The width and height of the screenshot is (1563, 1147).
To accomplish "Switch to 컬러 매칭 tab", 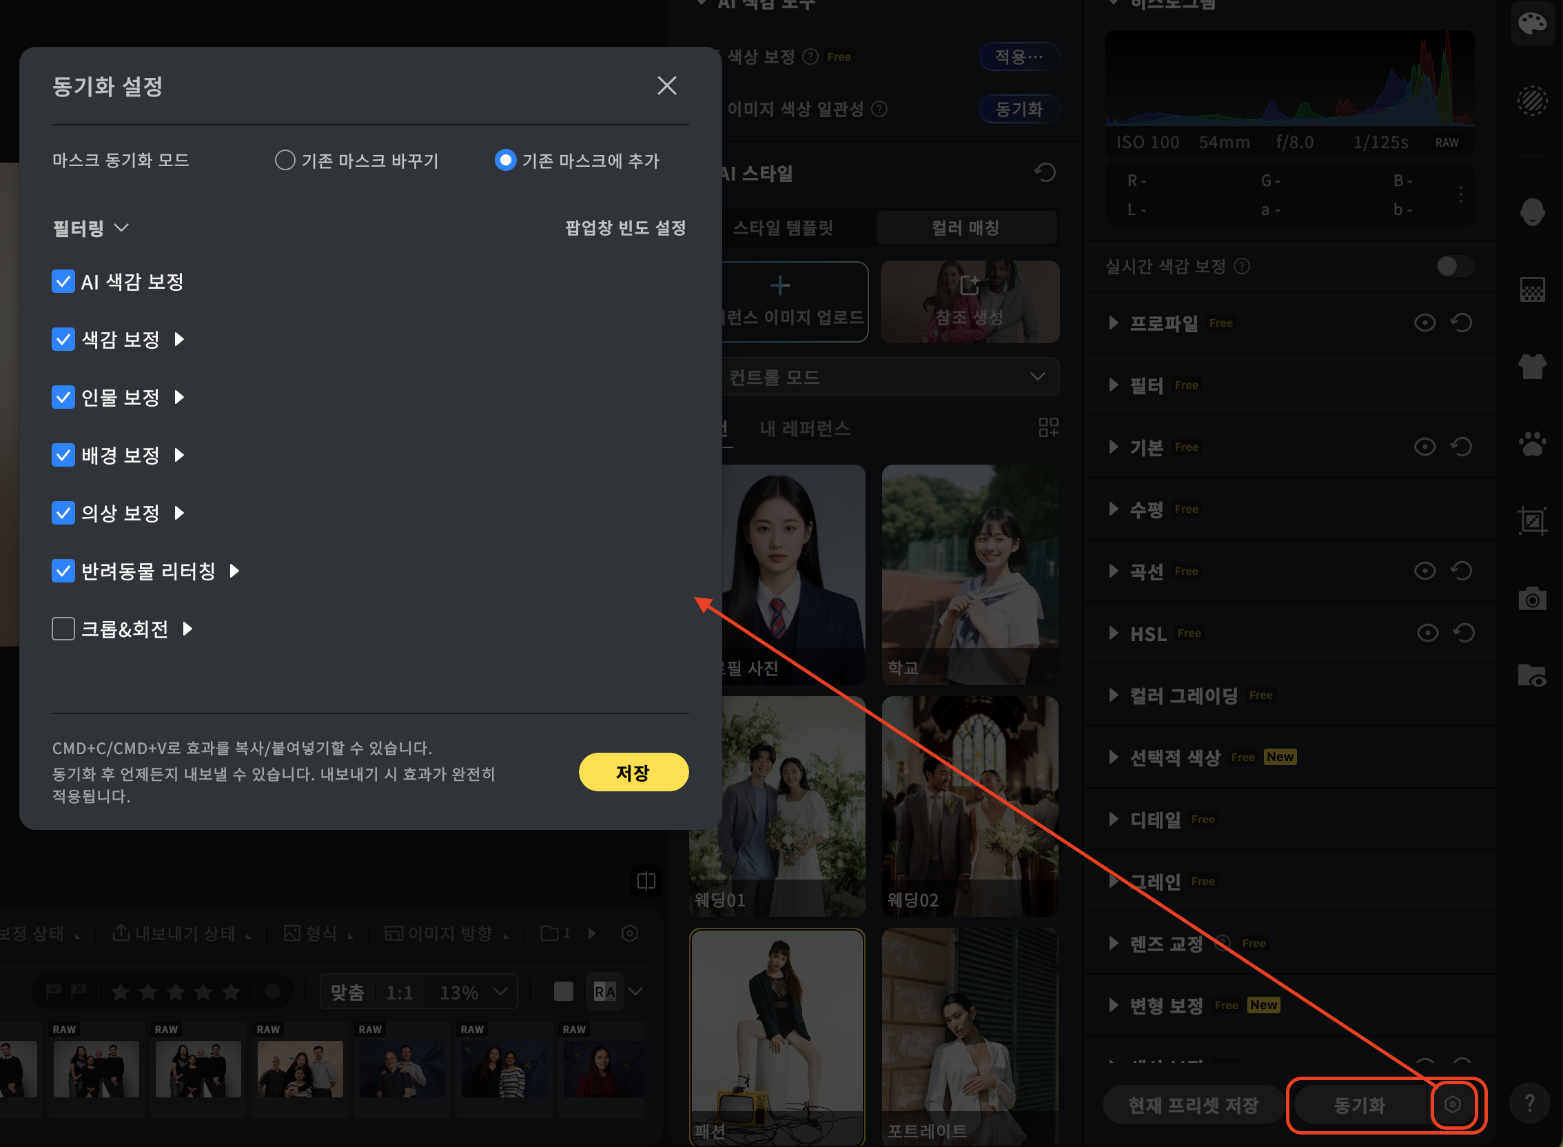I will coord(966,227).
